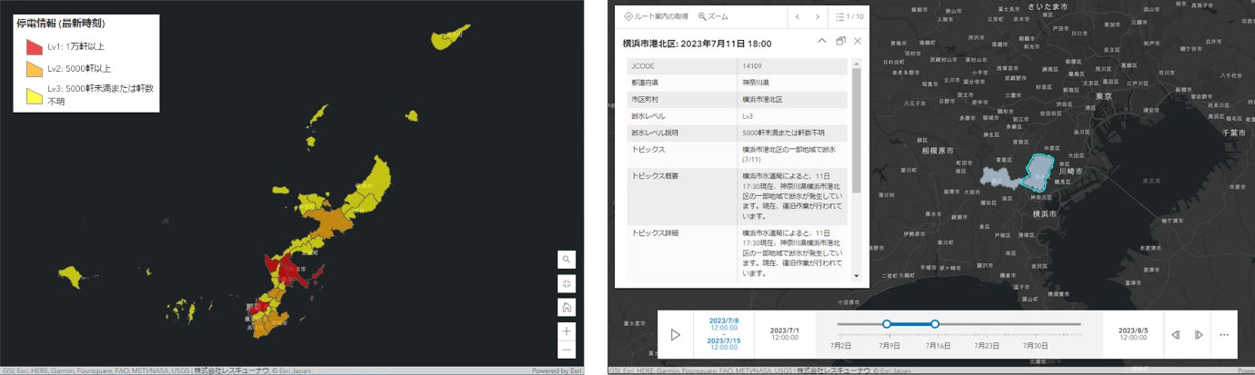Screen dimensions: 1255x375
Task: Open time slider more options (three dots)
Action: [1224, 335]
